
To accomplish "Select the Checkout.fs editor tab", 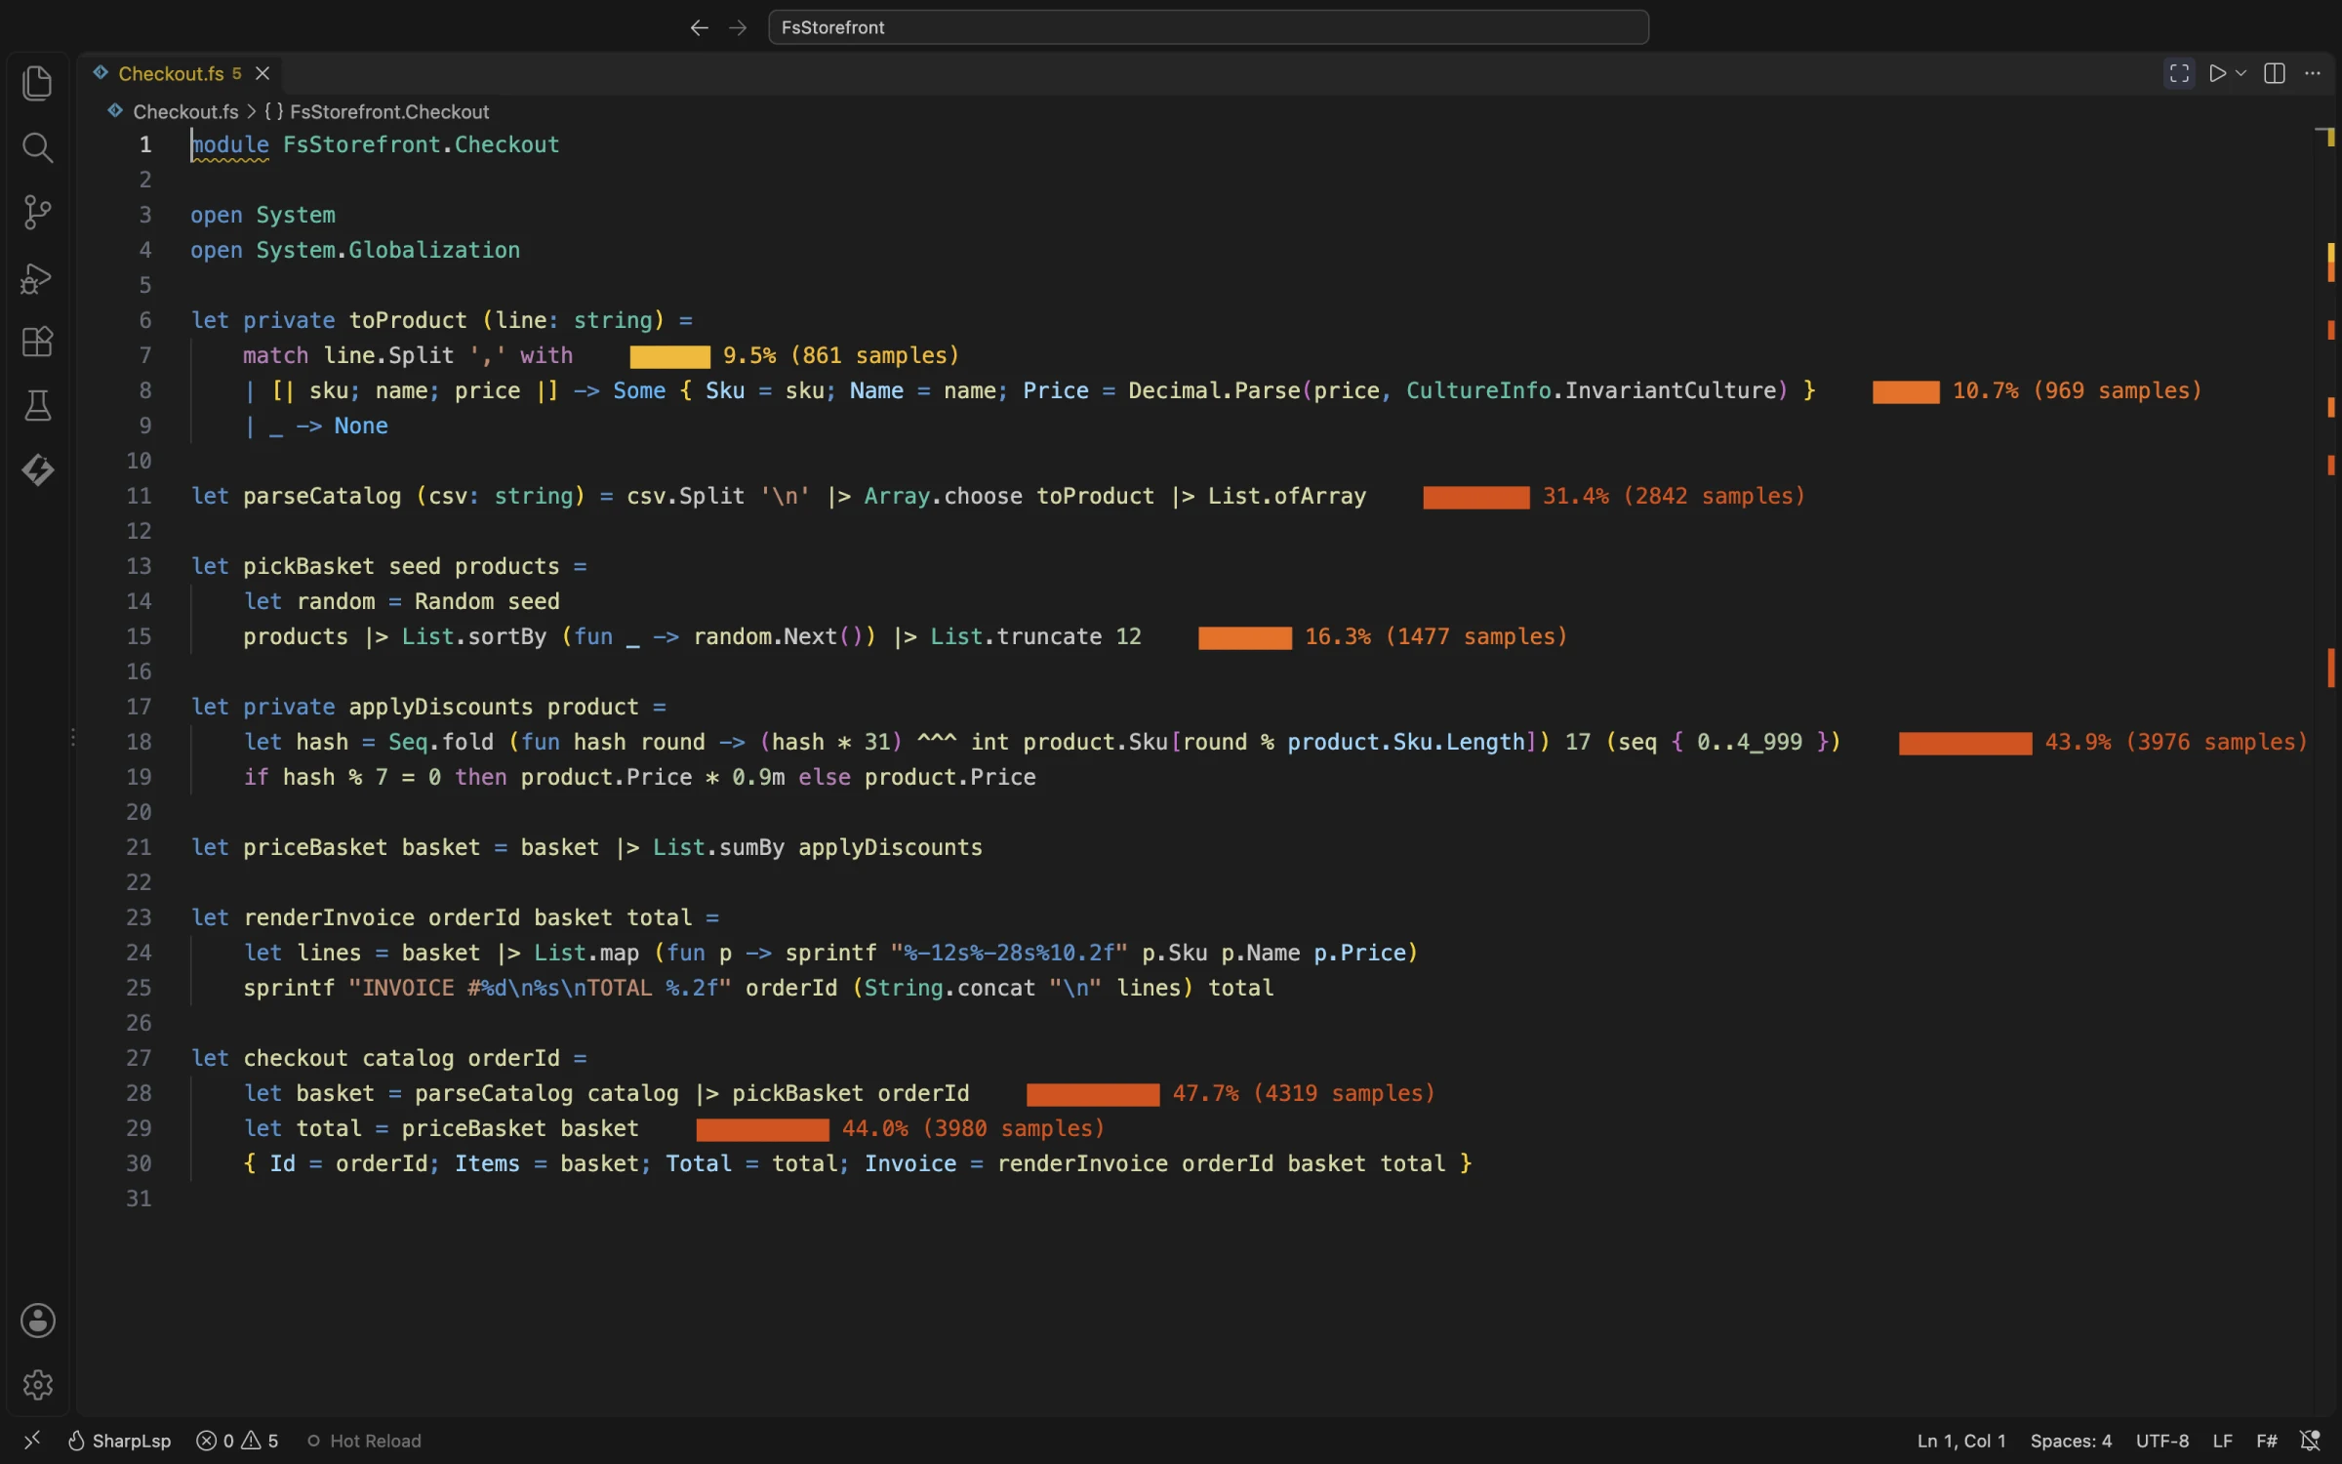I will click(x=181, y=73).
